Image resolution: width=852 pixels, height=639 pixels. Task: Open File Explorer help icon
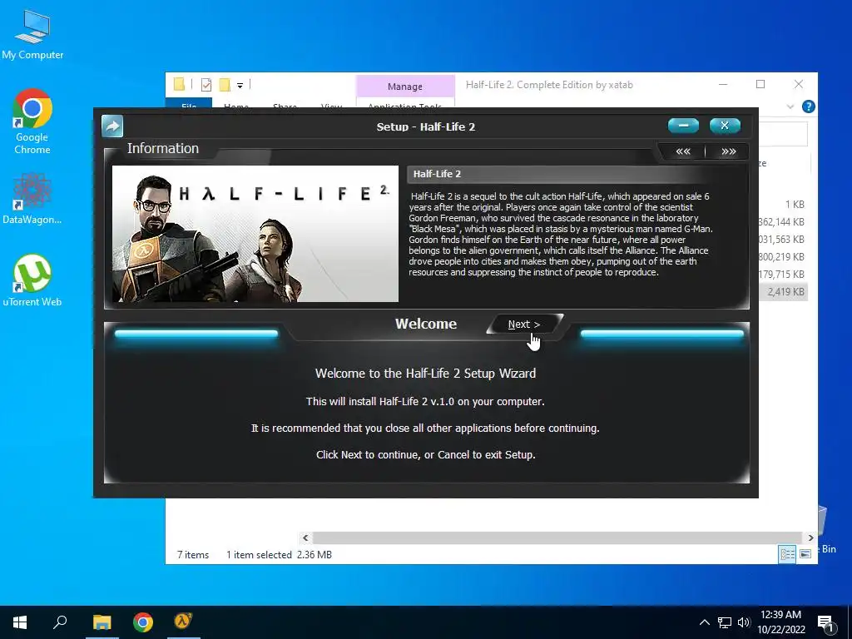808,106
